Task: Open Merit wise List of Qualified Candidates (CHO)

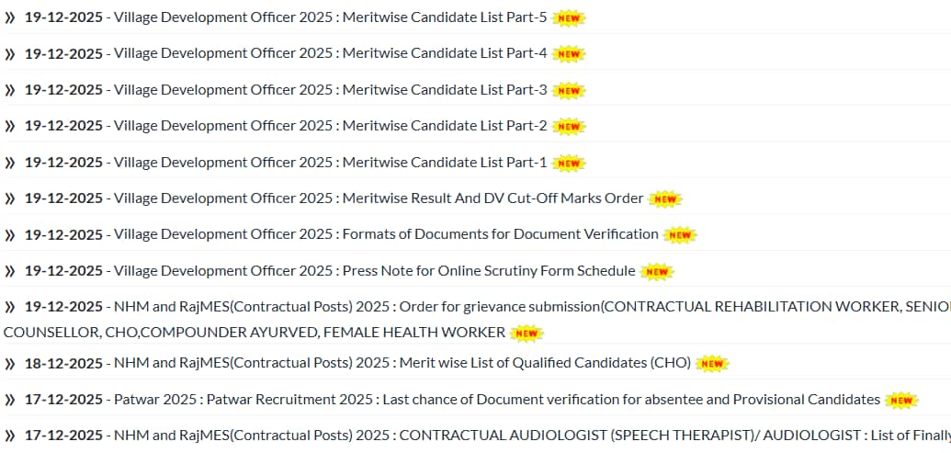Action: pos(402,363)
